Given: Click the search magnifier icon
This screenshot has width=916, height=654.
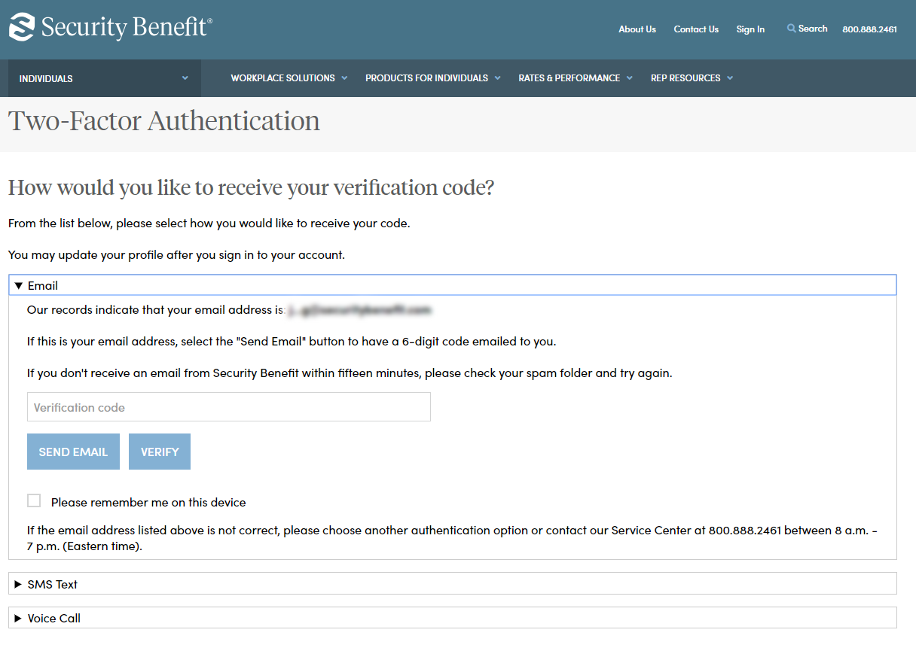Looking at the screenshot, I should pyautogui.click(x=791, y=29).
